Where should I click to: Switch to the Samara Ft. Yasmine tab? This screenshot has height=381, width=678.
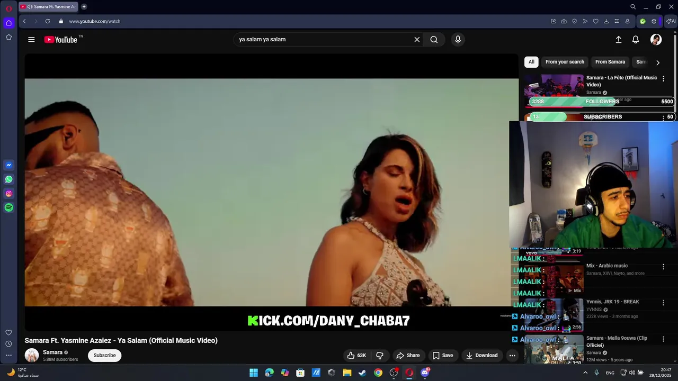coord(48,7)
